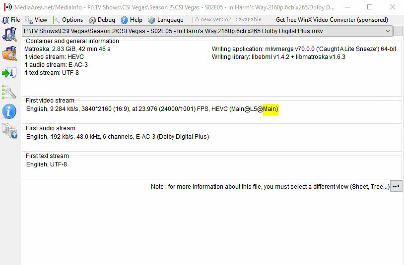Close the MediaInfo window
Screen dimensions: 404x265
click(393, 7)
